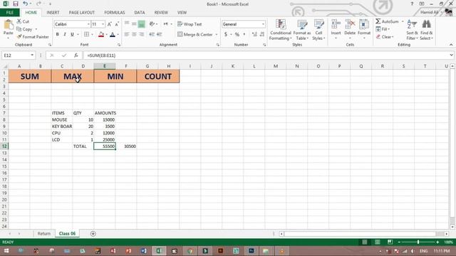This screenshot has width=456, height=256.
Task: Click Decrease Decimal icon
Action: tap(262, 34)
